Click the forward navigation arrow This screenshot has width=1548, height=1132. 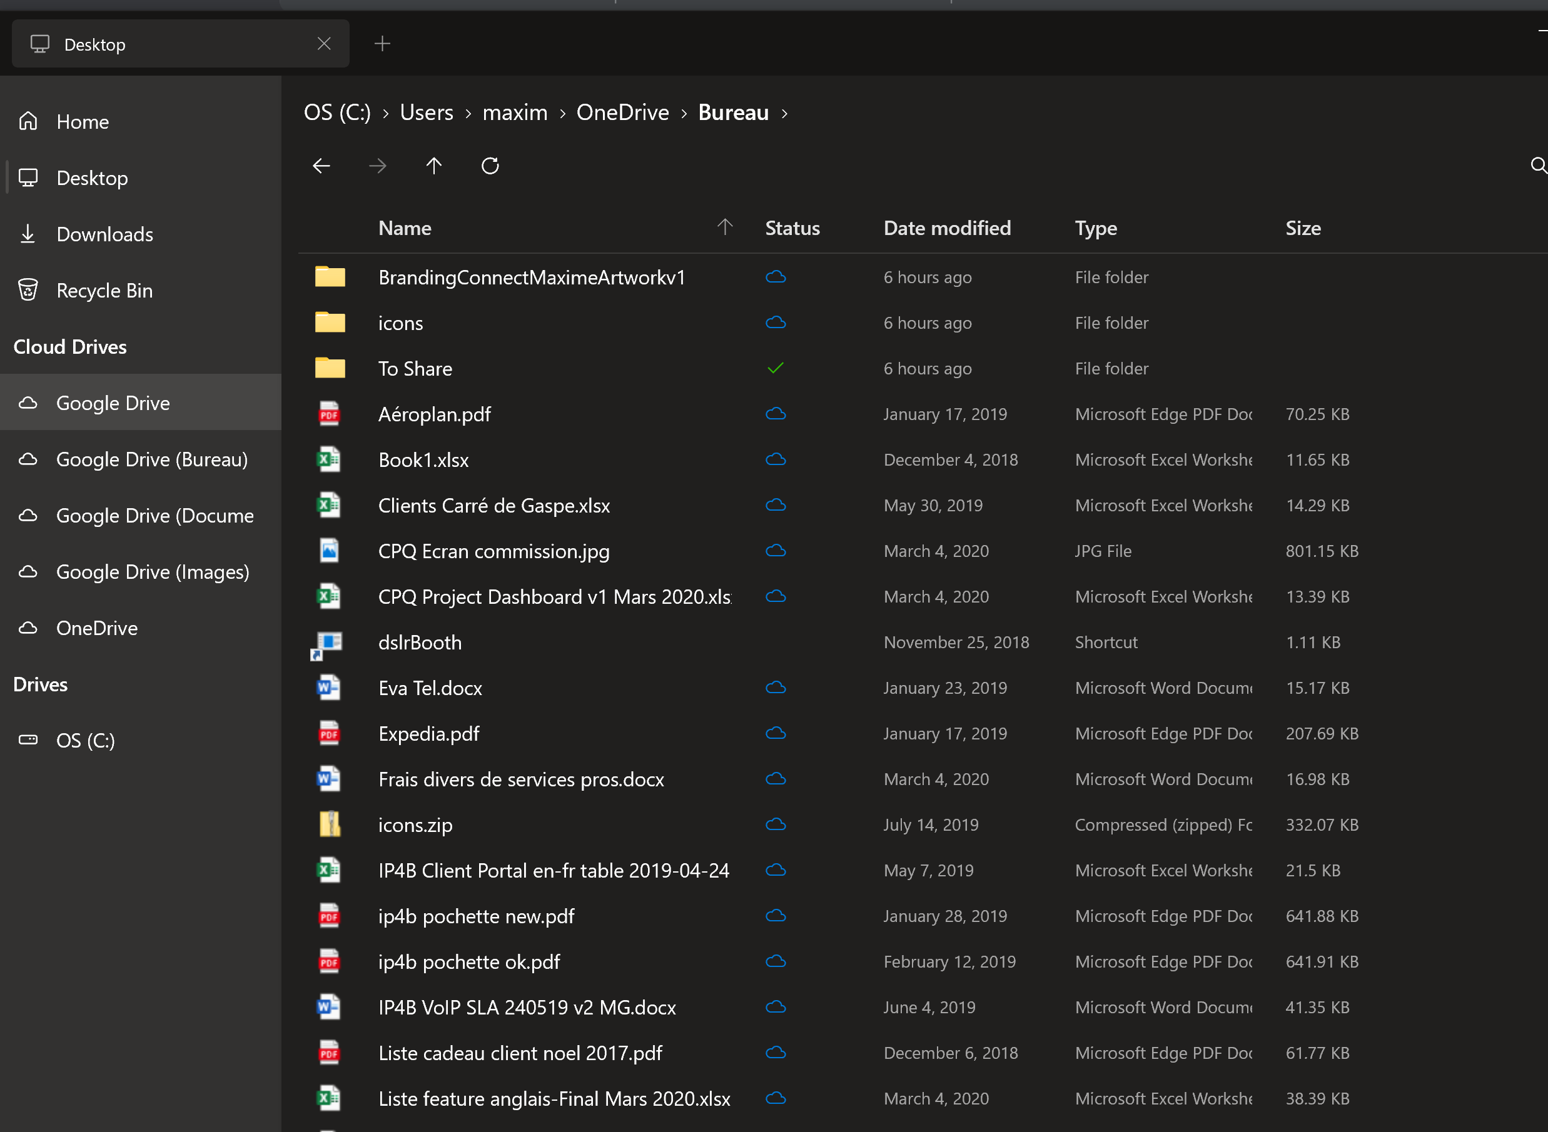pyautogui.click(x=378, y=166)
